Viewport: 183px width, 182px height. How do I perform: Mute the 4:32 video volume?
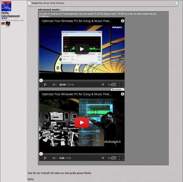click(x=54, y=158)
